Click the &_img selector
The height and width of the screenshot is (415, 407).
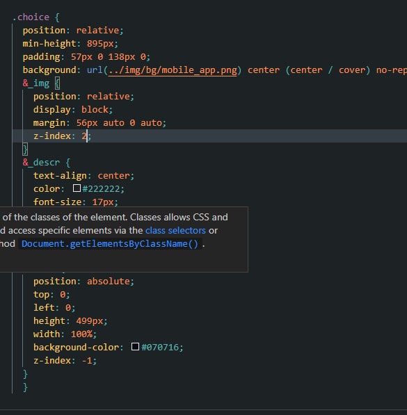pyautogui.click(x=36, y=83)
